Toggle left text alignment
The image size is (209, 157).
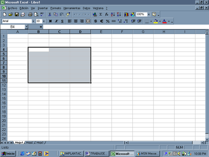point(70,21)
